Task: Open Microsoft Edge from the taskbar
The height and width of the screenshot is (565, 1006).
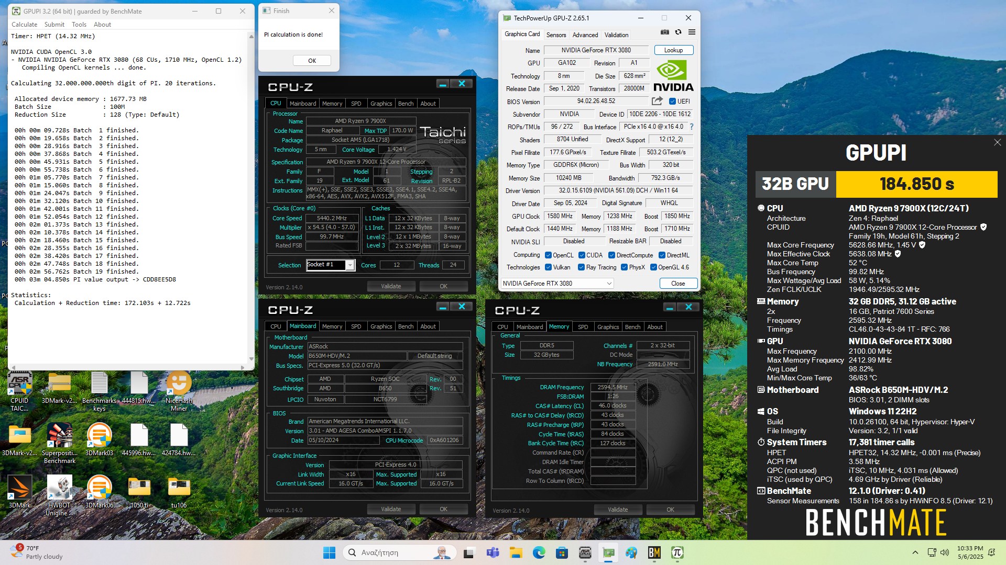Action: [539, 552]
